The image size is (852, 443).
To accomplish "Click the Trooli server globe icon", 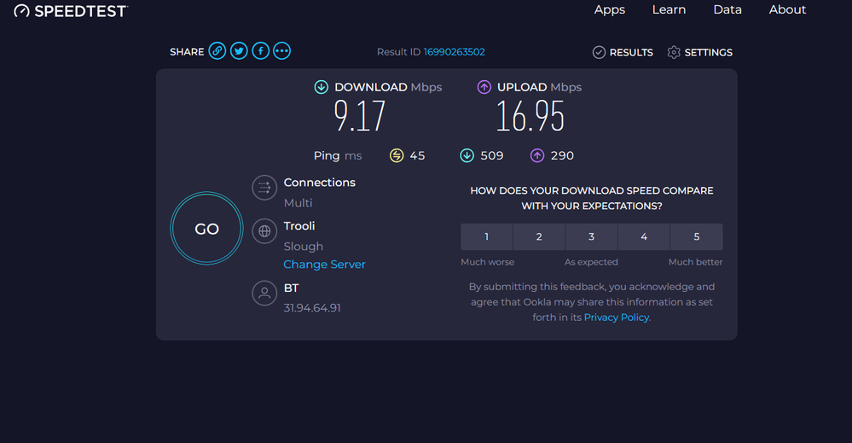I will [264, 230].
